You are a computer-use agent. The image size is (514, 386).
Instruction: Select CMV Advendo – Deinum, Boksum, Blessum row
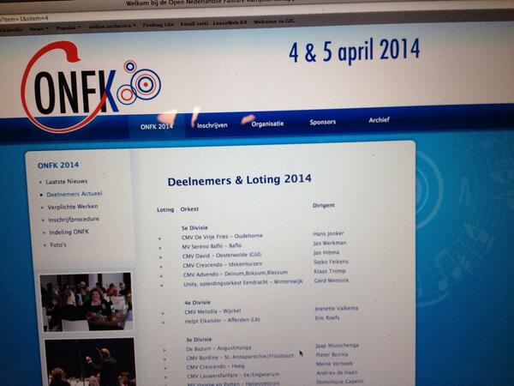pos(236,274)
